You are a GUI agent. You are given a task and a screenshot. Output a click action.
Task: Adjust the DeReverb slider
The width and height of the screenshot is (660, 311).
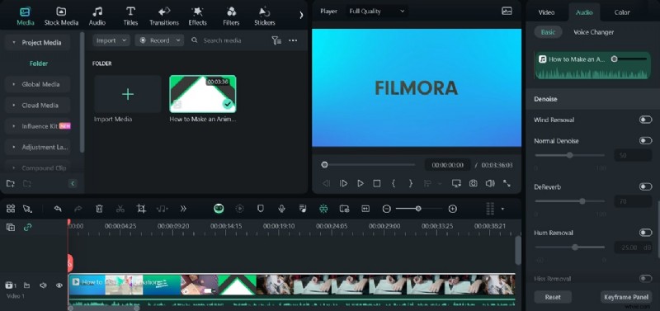[x=569, y=201]
